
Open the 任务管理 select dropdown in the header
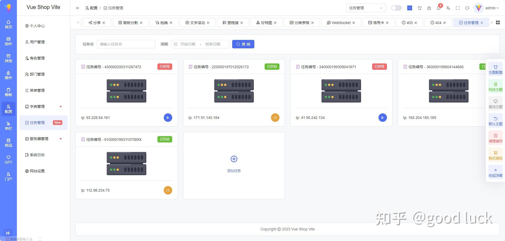pyautogui.click(x=366, y=8)
